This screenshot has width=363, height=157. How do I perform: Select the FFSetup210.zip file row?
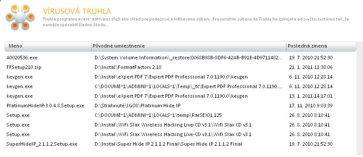(x=180, y=67)
